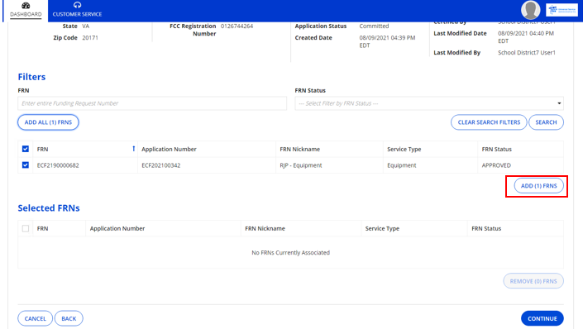583x329 pixels.
Task: Open the Dashboard gauge icon
Action: coord(26,5)
